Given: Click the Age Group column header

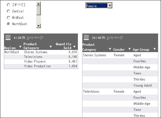Looking at the screenshot, I should [141, 50].
